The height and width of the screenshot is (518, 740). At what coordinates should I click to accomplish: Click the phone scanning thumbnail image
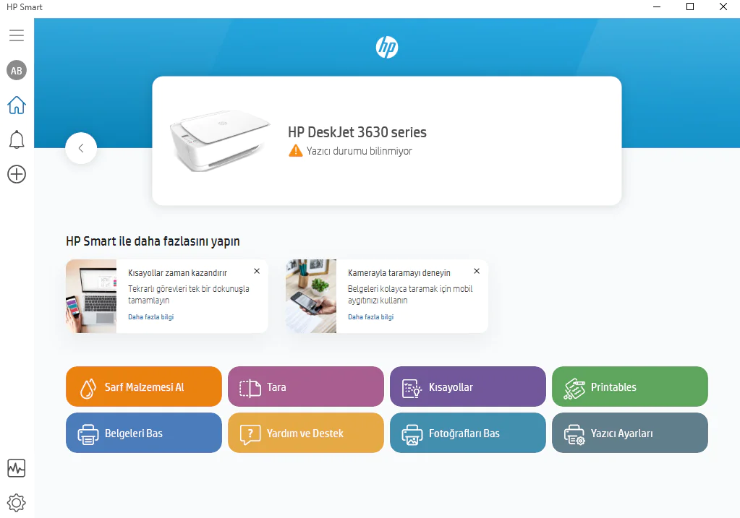[x=311, y=296]
